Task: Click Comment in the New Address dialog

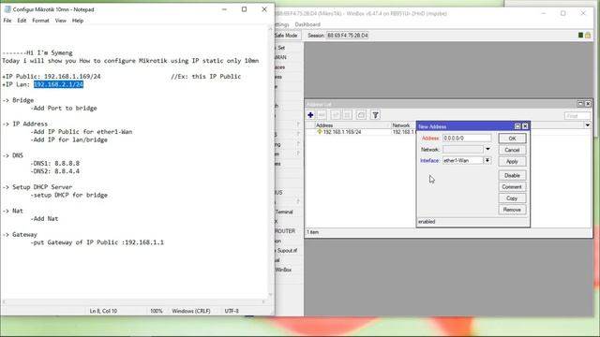Action: 512,187
